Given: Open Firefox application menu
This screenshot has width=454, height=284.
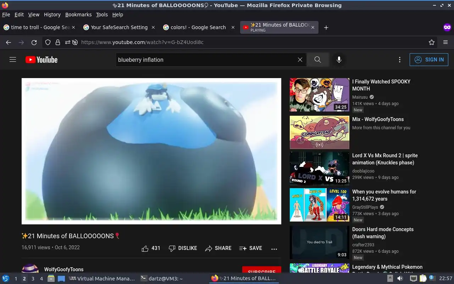Looking at the screenshot, I should coord(445,42).
